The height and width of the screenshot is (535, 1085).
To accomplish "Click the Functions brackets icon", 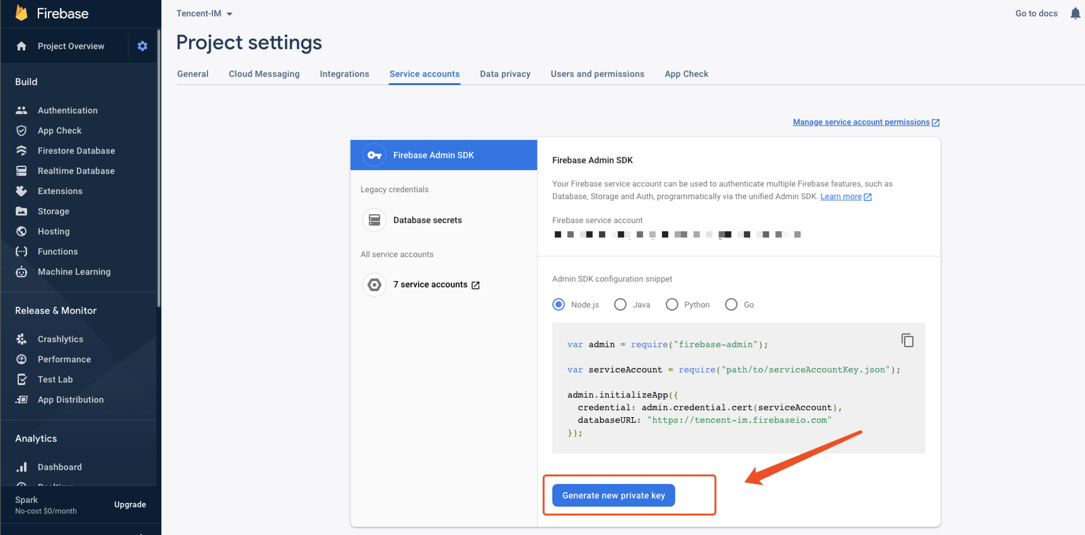I will (21, 252).
